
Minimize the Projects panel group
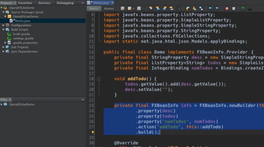(x=83, y=3)
